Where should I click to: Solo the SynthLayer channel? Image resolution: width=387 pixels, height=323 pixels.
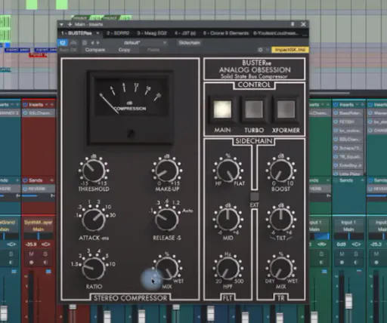[x=45, y=254]
